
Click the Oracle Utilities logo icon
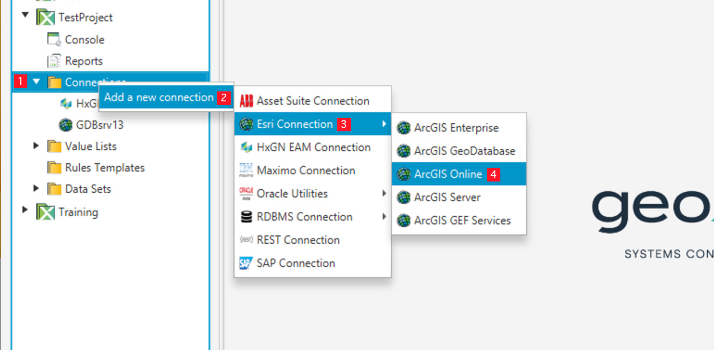point(246,194)
